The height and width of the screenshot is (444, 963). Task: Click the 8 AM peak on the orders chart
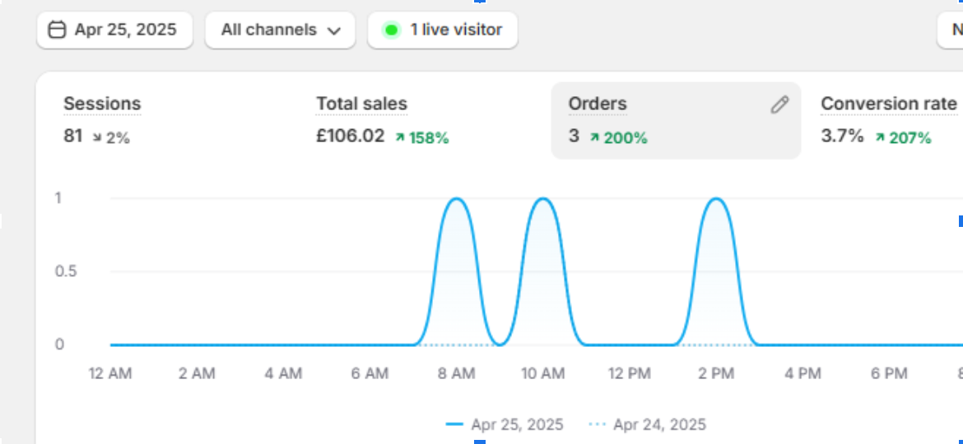coord(456,200)
